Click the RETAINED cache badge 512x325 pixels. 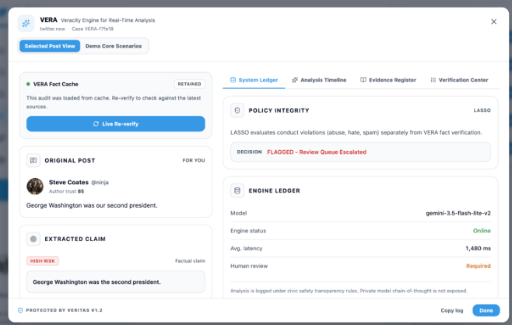click(189, 84)
